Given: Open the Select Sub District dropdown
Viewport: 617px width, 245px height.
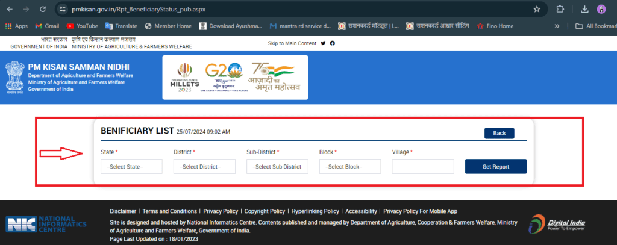Looking at the screenshot, I should pyautogui.click(x=277, y=166).
